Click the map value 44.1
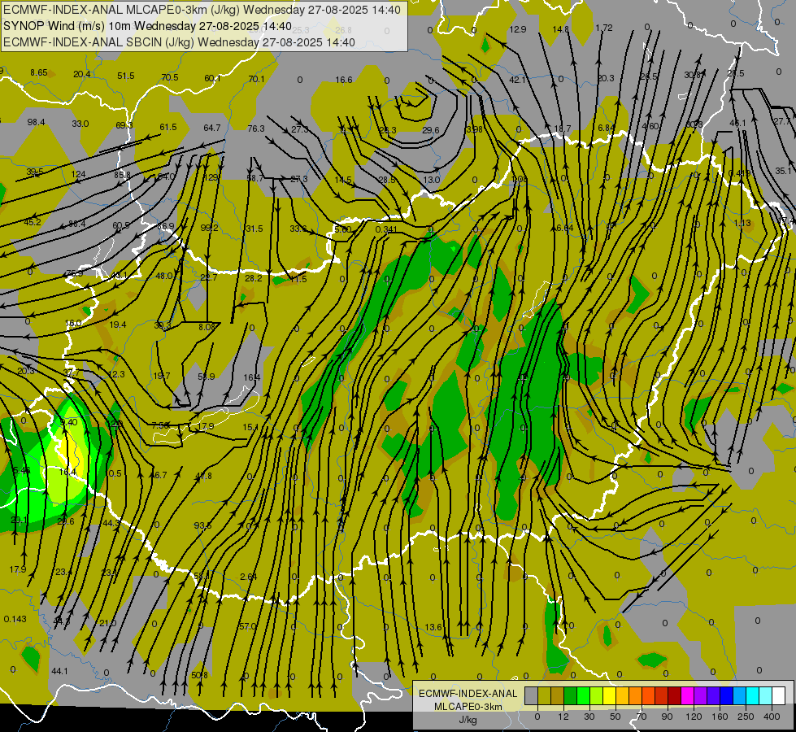Image resolution: width=796 pixels, height=732 pixels. click(x=59, y=671)
